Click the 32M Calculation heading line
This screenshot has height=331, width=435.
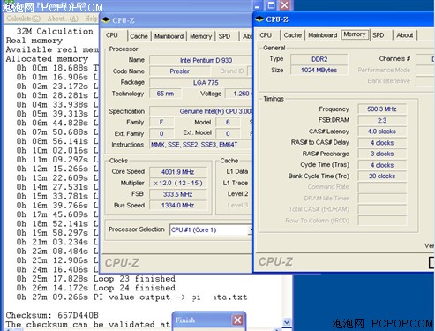55,31
